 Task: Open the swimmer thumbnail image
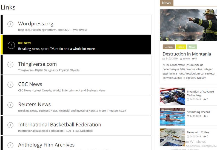click(x=172, y=117)
